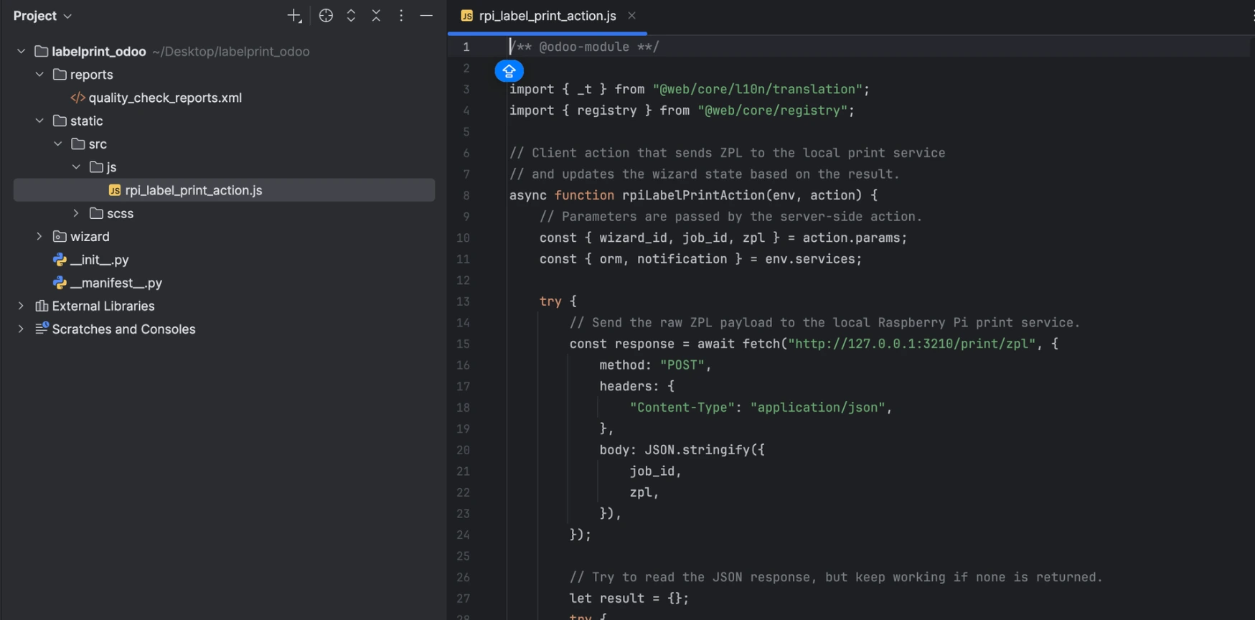
Task: Open quality_check_reports.xml file
Action: pos(164,98)
